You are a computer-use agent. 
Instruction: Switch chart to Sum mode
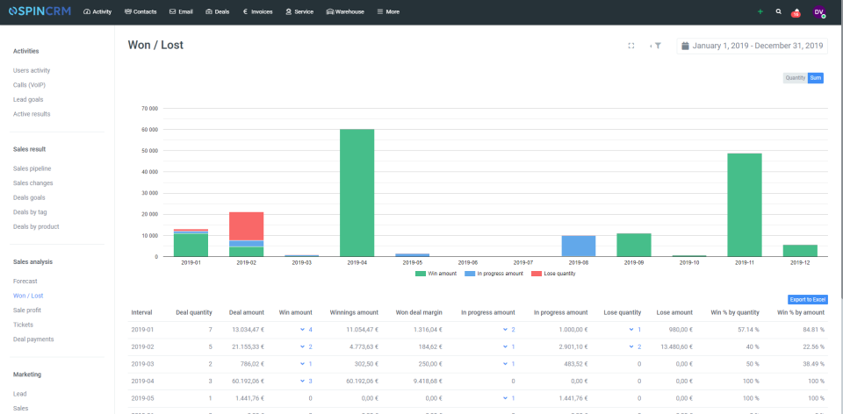(x=816, y=78)
